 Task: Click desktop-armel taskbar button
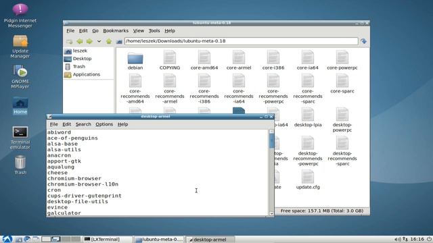click(x=210, y=240)
